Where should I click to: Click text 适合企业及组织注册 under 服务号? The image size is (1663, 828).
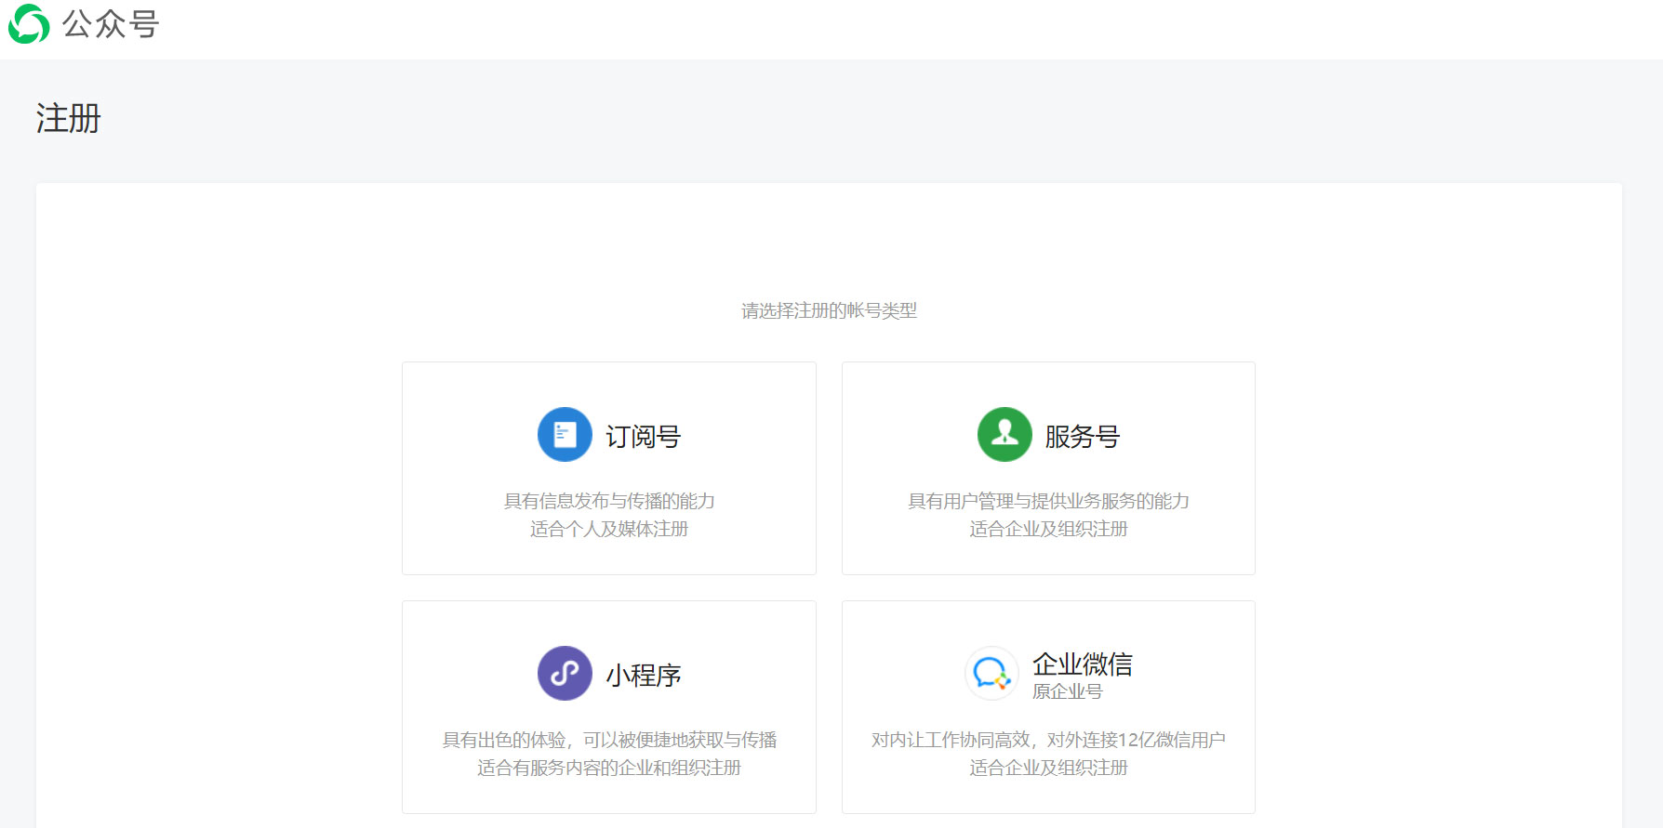coord(1048,529)
